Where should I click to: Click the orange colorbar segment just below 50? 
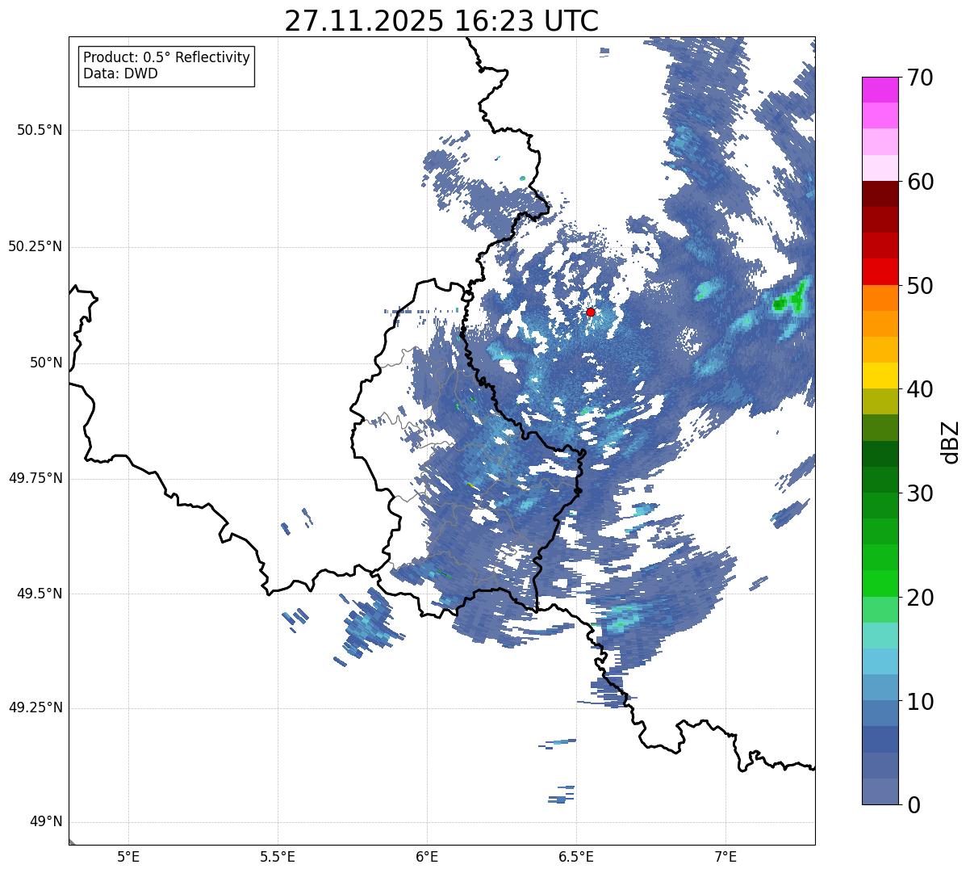(x=880, y=297)
